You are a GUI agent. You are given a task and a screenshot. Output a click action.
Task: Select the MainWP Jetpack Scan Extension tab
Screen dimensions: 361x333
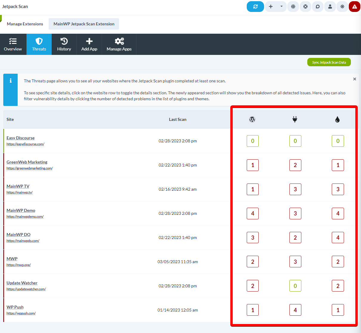pos(84,24)
